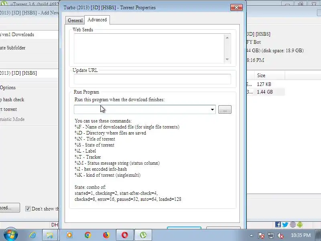Focus the Update URL input field
321x241 pixels.
tap(152, 79)
